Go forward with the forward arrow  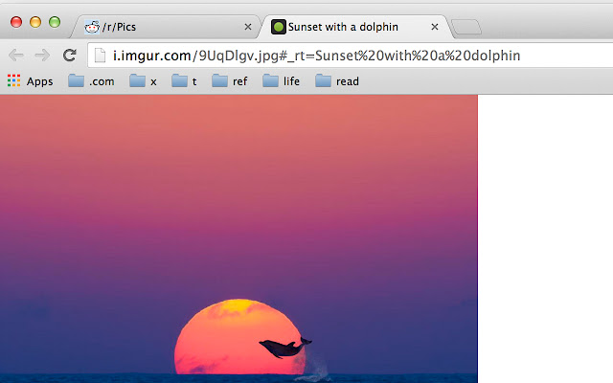pyautogui.click(x=42, y=56)
